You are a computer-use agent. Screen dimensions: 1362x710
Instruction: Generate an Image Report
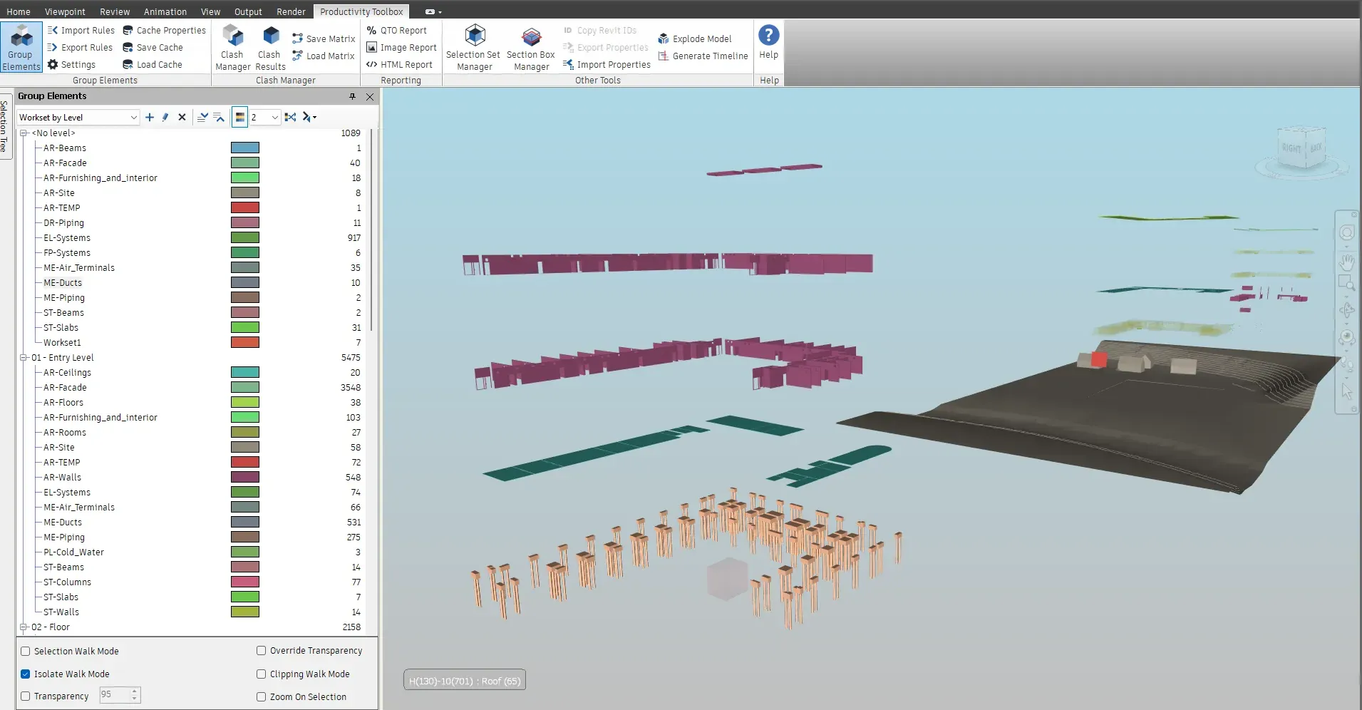[x=401, y=47]
